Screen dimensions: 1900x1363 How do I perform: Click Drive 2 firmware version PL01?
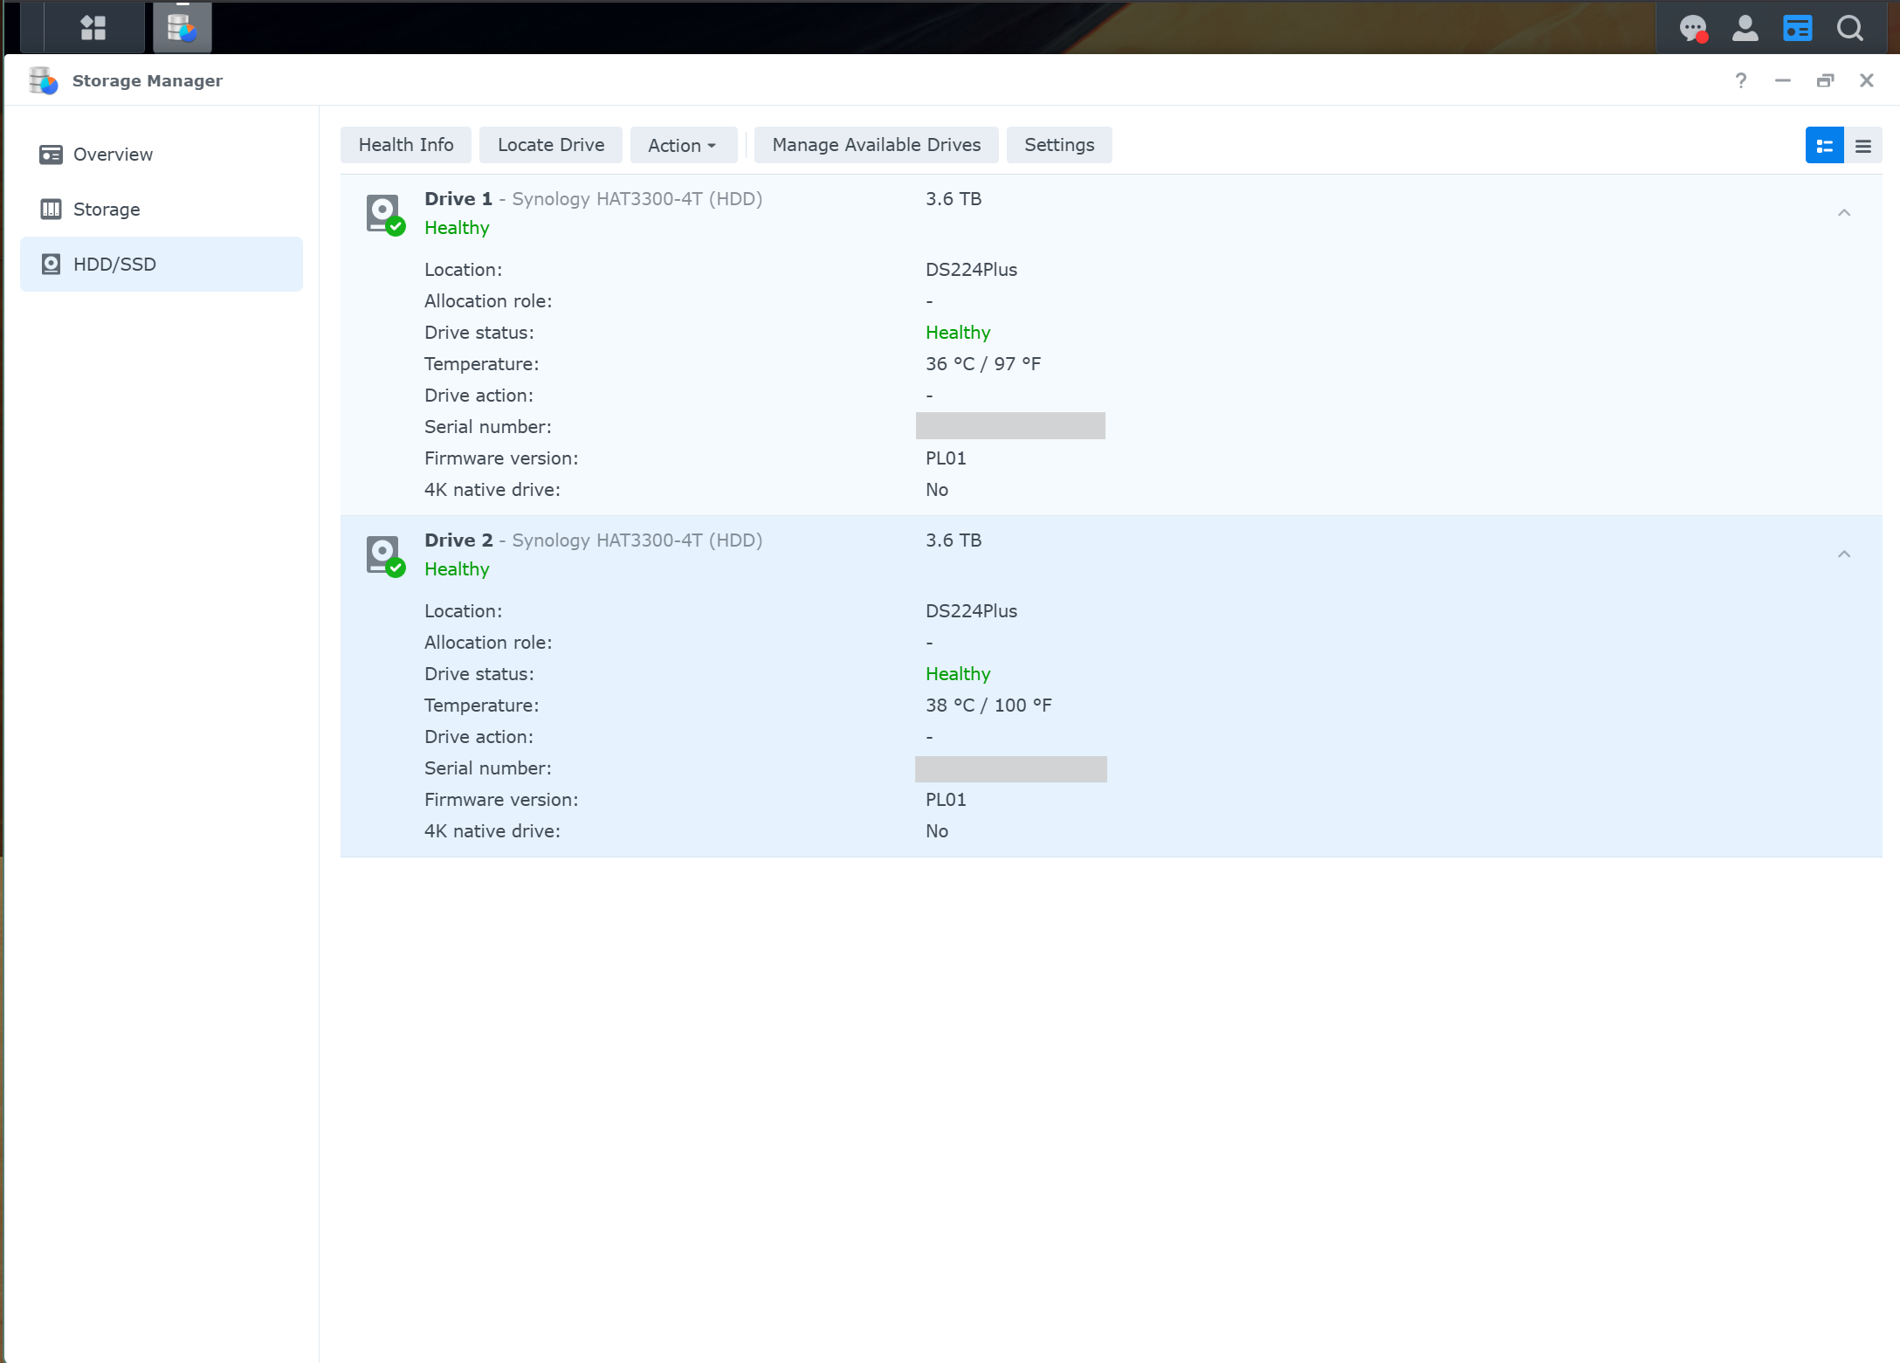click(x=946, y=800)
